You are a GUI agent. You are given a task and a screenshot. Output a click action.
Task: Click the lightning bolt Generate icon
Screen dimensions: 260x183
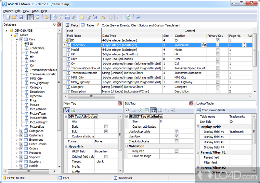[119, 17]
